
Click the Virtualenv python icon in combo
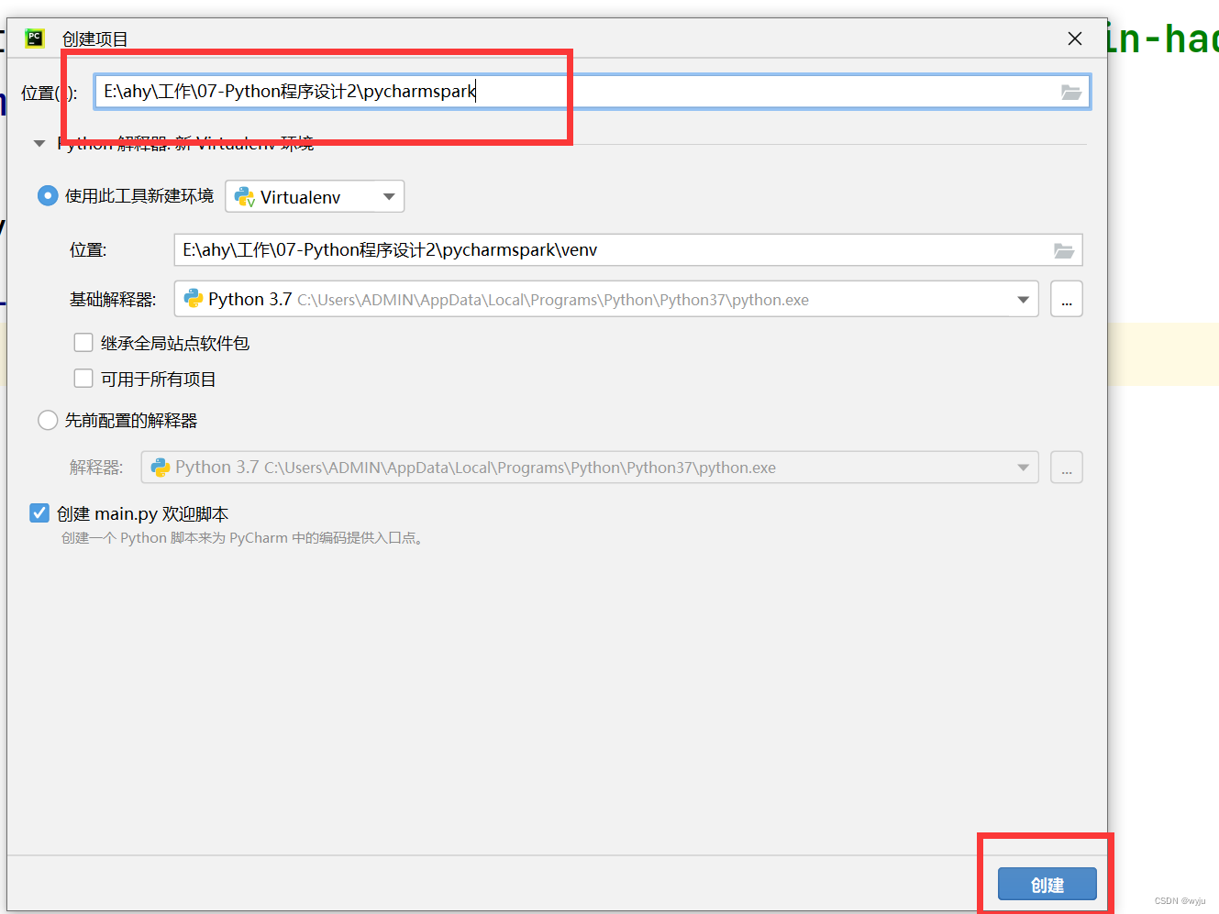pos(244,196)
